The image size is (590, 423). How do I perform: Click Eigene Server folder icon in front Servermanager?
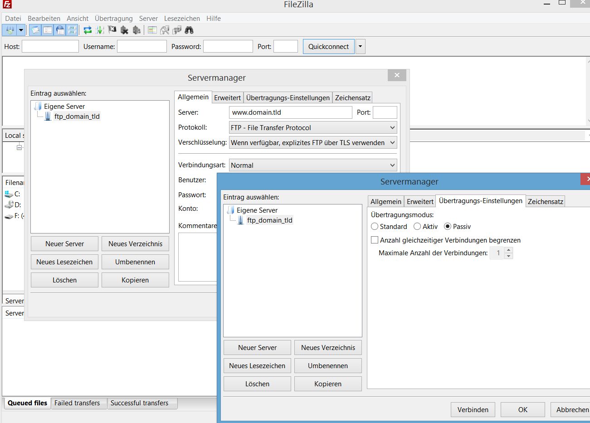point(230,210)
